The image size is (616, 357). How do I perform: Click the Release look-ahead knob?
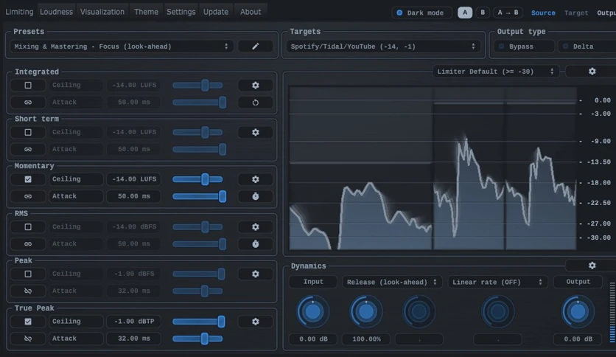tap(366, 312)
